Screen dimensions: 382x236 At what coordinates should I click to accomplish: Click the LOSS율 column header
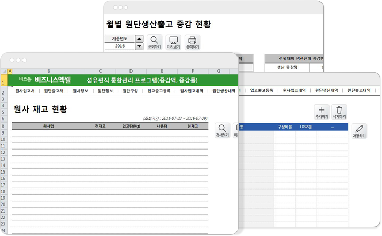pos(306,127)
